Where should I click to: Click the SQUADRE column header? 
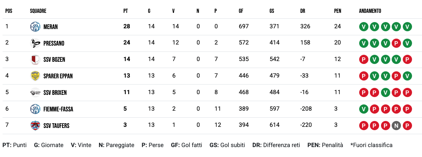tap(38, 11)
